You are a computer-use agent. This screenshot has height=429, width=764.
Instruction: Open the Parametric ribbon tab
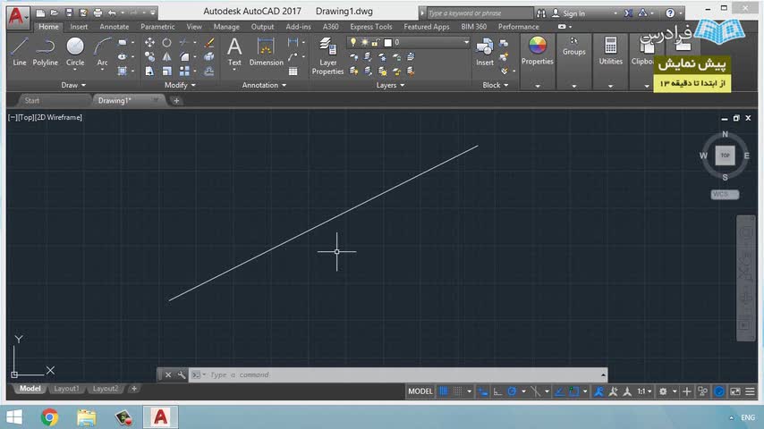click(157, 27)
